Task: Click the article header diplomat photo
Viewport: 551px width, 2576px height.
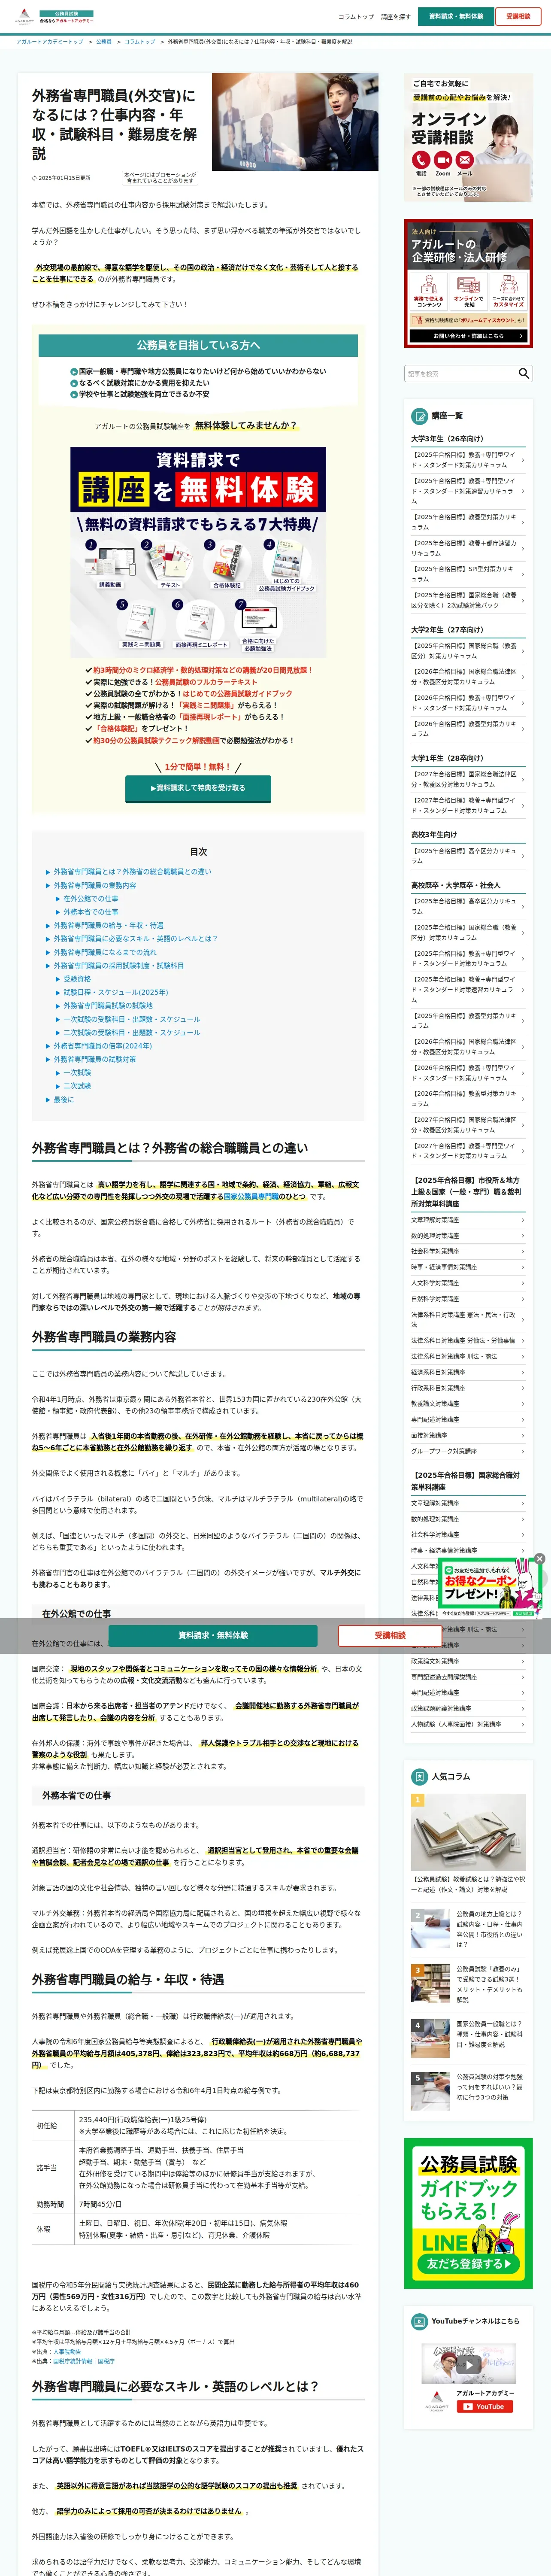Action: point(295,121)
